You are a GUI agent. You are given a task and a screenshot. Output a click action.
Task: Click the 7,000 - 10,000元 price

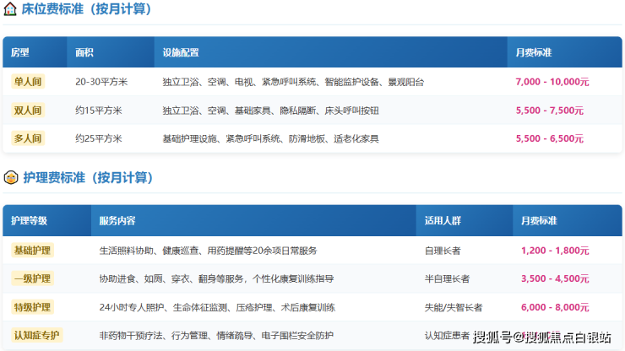(x=552, y=82)
